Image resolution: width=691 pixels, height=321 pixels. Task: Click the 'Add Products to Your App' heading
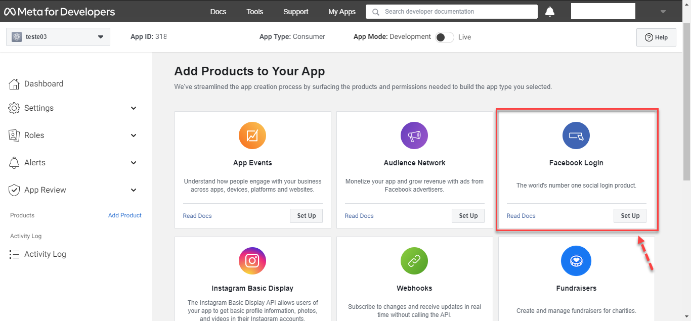pos(249,71)
